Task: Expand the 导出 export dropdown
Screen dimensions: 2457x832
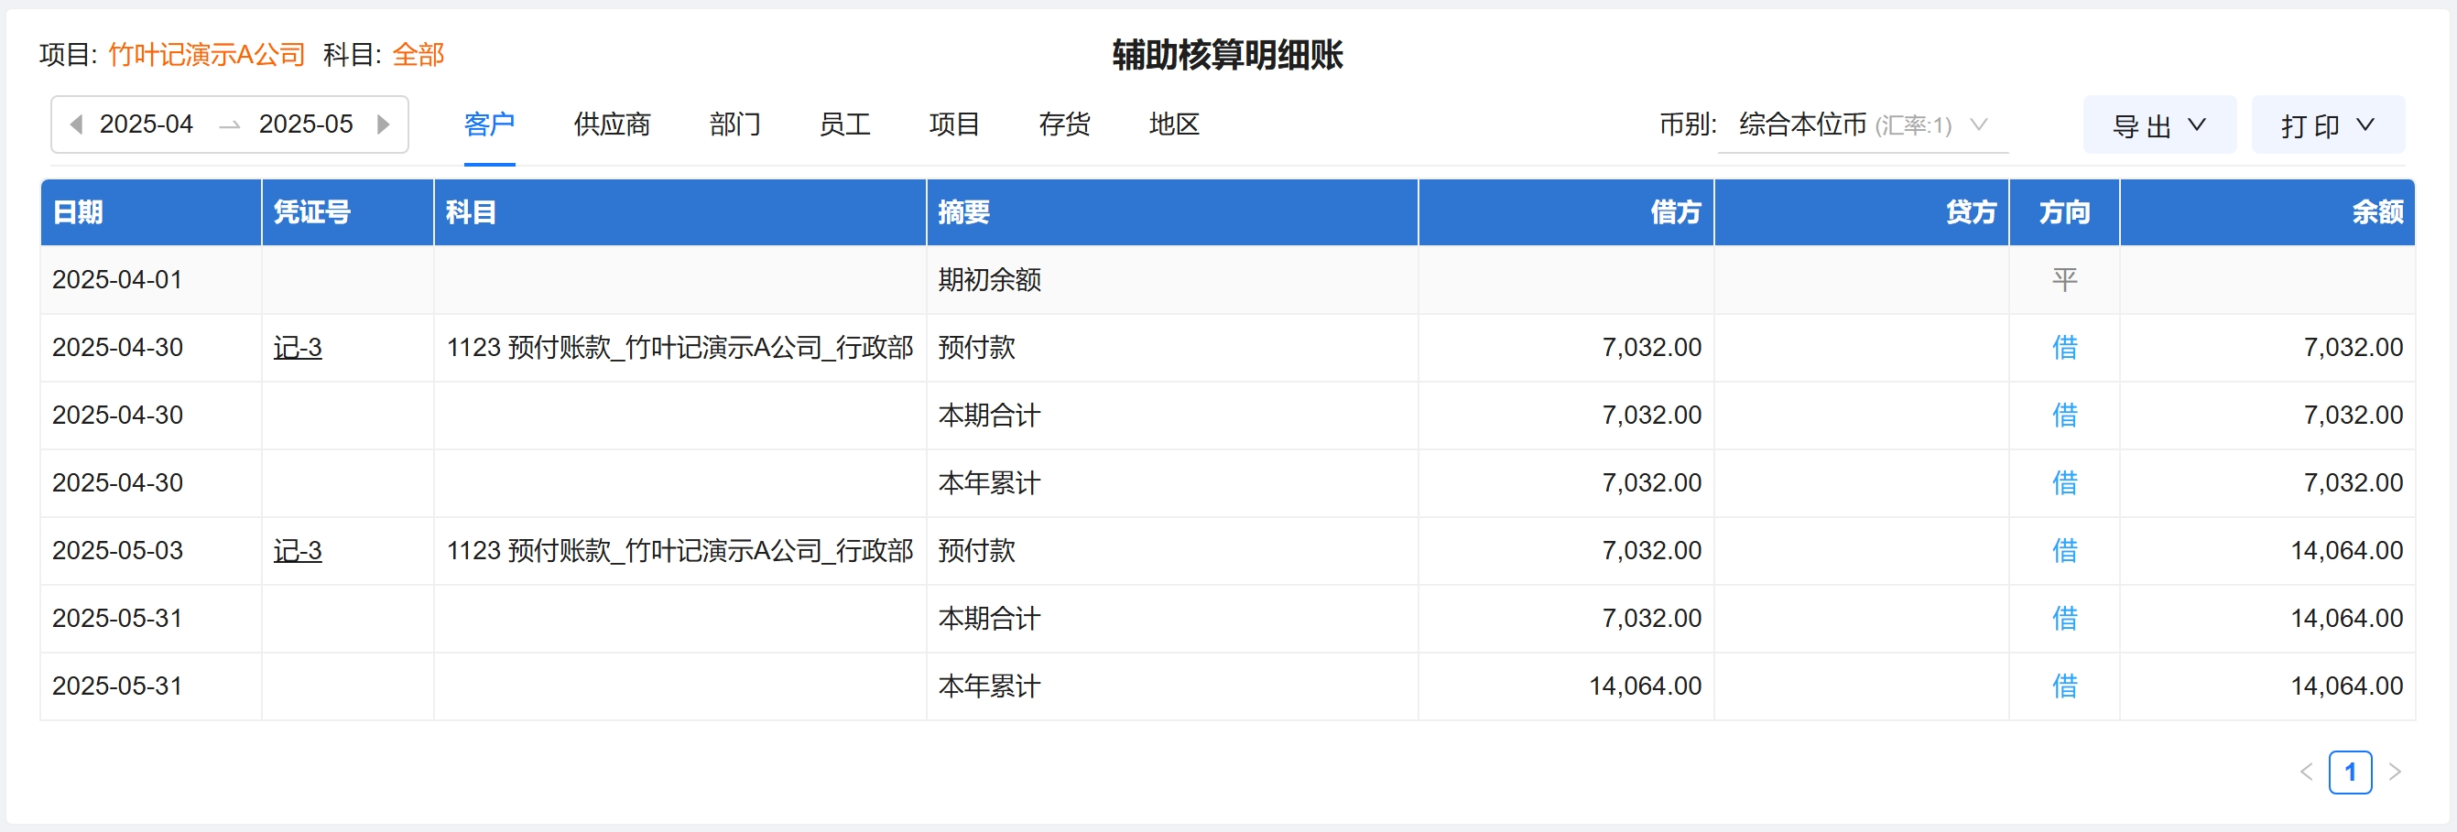Action: coord(2158,124)
